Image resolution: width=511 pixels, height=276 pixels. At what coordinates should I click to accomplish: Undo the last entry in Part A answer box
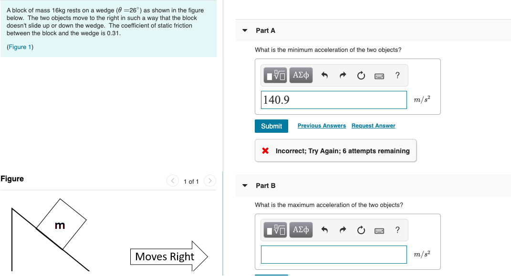coord(324,75)
